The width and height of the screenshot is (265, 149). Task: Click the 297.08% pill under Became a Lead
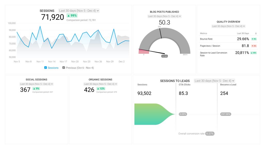click(x=225, y=114)
